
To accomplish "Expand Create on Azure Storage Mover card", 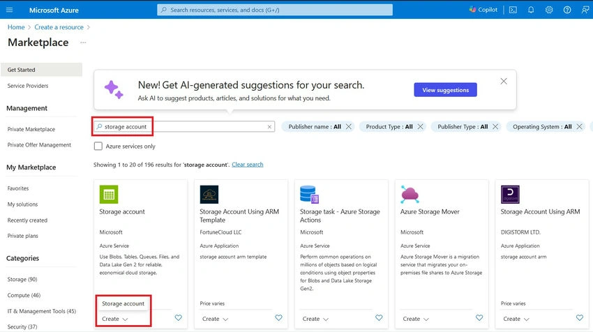I will pos(416,319).
